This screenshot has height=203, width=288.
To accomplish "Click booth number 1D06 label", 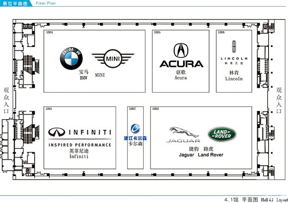I will [x=221, y=33].
